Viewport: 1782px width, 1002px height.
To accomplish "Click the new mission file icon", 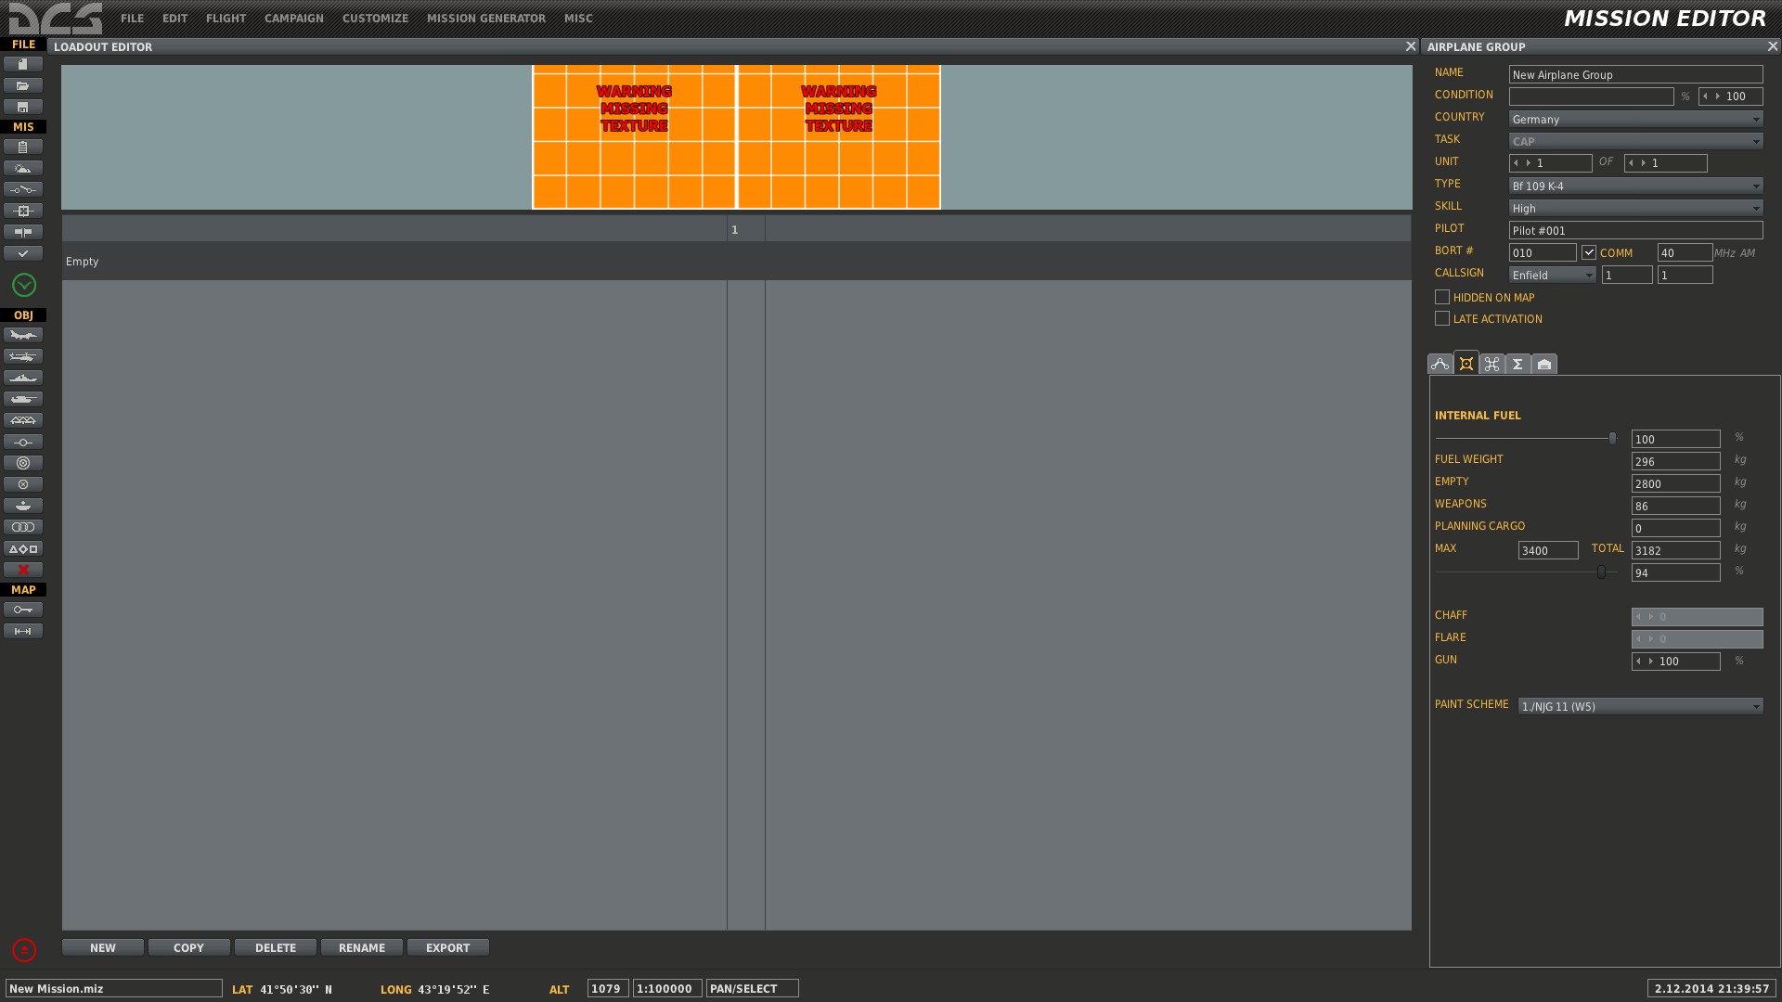I will point(23,64).
